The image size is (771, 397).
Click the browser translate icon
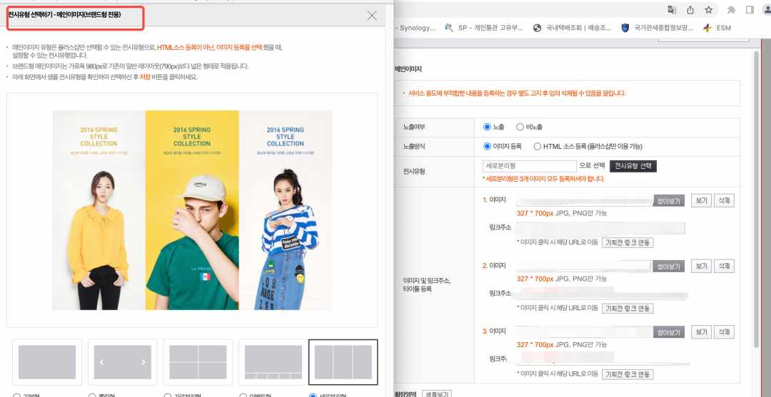(x=672, y=10)
